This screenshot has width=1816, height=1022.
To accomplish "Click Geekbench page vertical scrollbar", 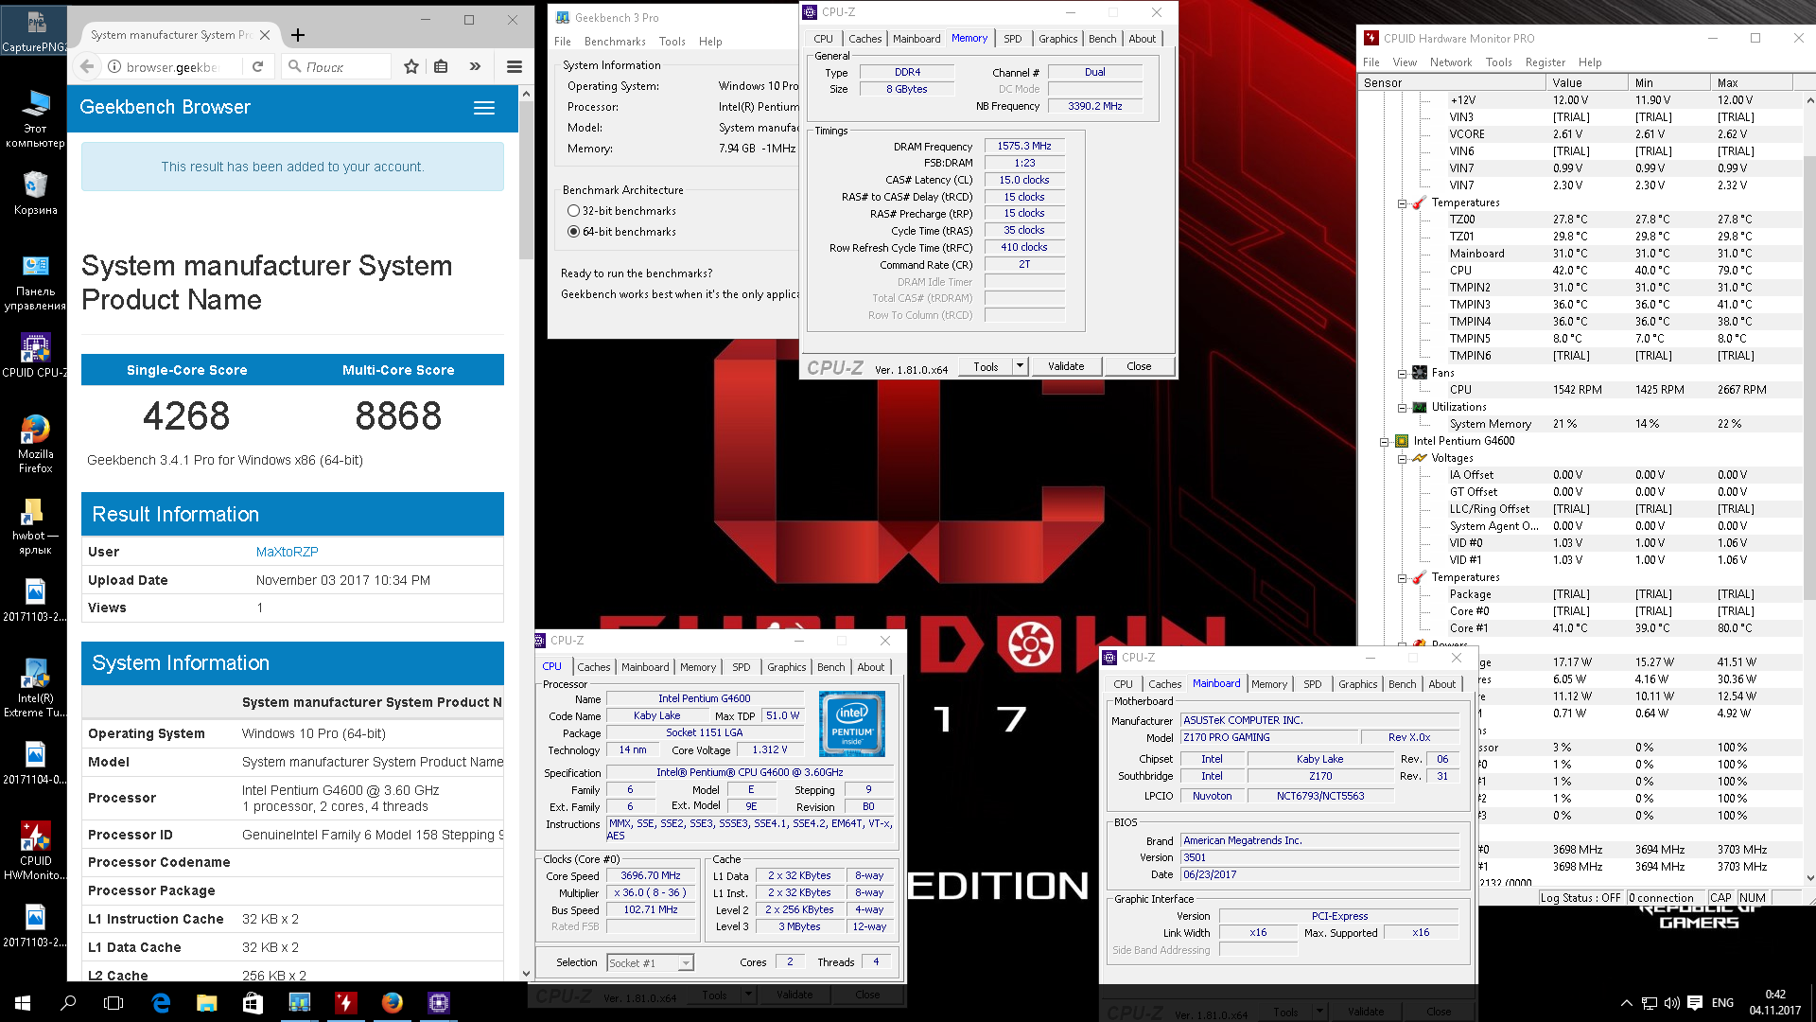I will (x=527, y=180).
